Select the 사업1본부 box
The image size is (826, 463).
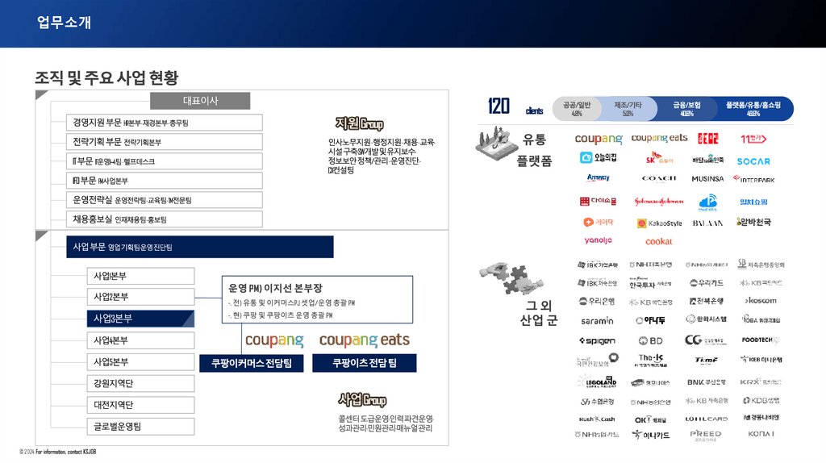(140, 276)
